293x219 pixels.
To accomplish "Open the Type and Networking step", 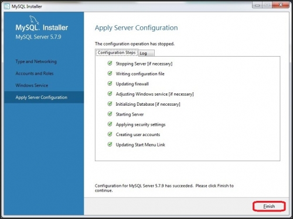I will (x=36, y=61).
